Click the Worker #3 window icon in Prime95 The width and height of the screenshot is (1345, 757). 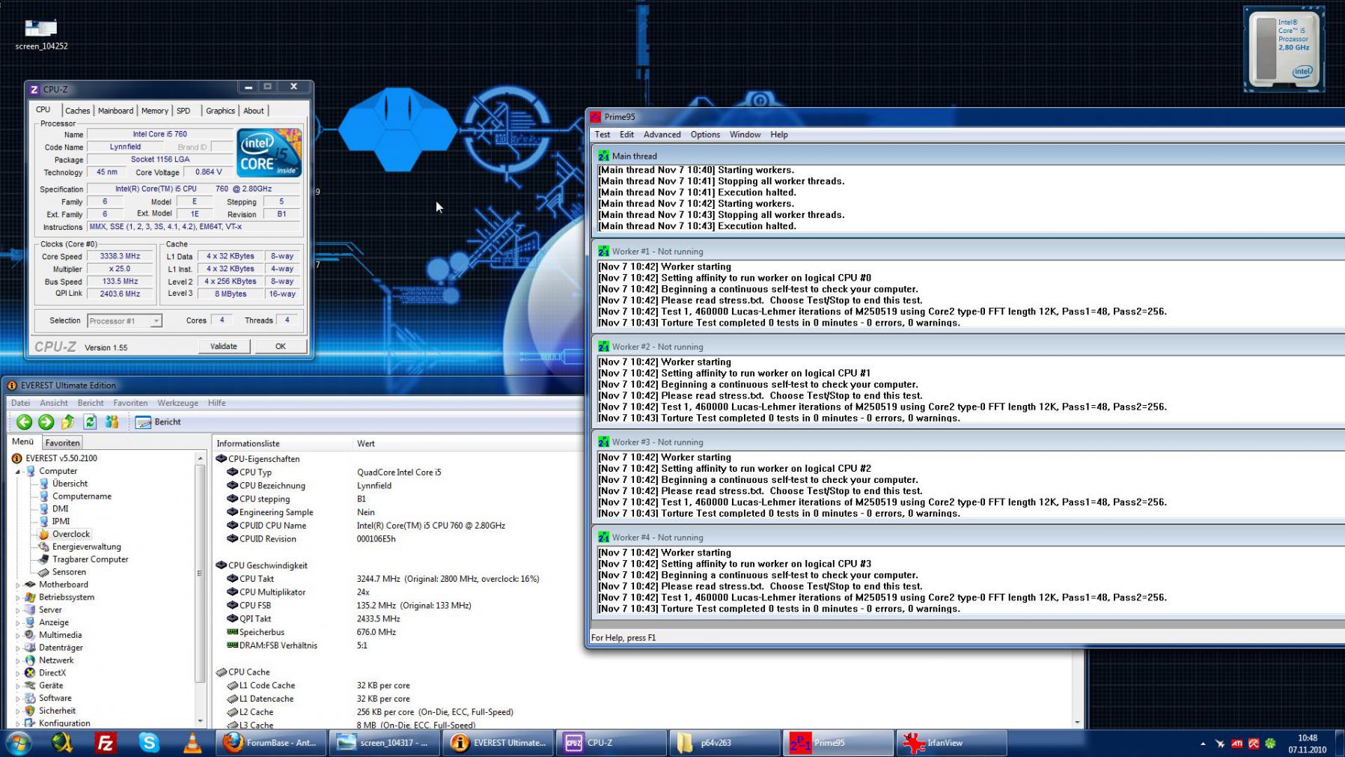pos(603,442)
